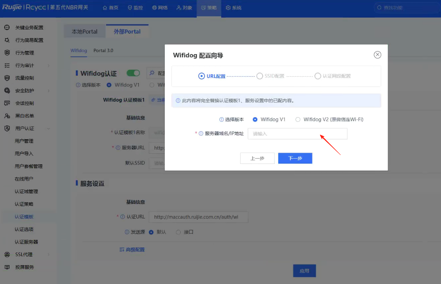Click the 投屏服务 sidebar icon
441x284 pixels.
pyautogui.click(x=7, y=267)
